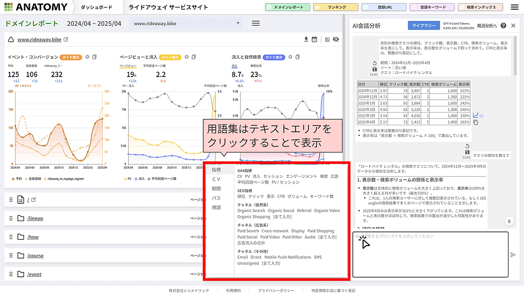Click ダッシュボード breadcrumb
Viewport: 524px width, 295px height.
point(96,7)
